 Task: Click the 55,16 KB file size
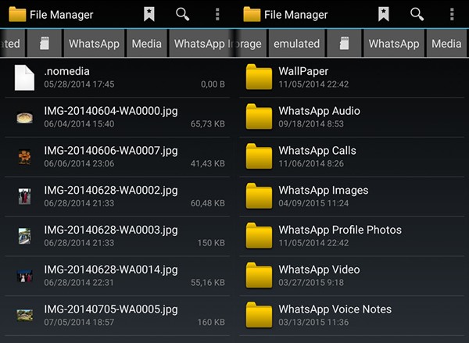click(208, 283)
